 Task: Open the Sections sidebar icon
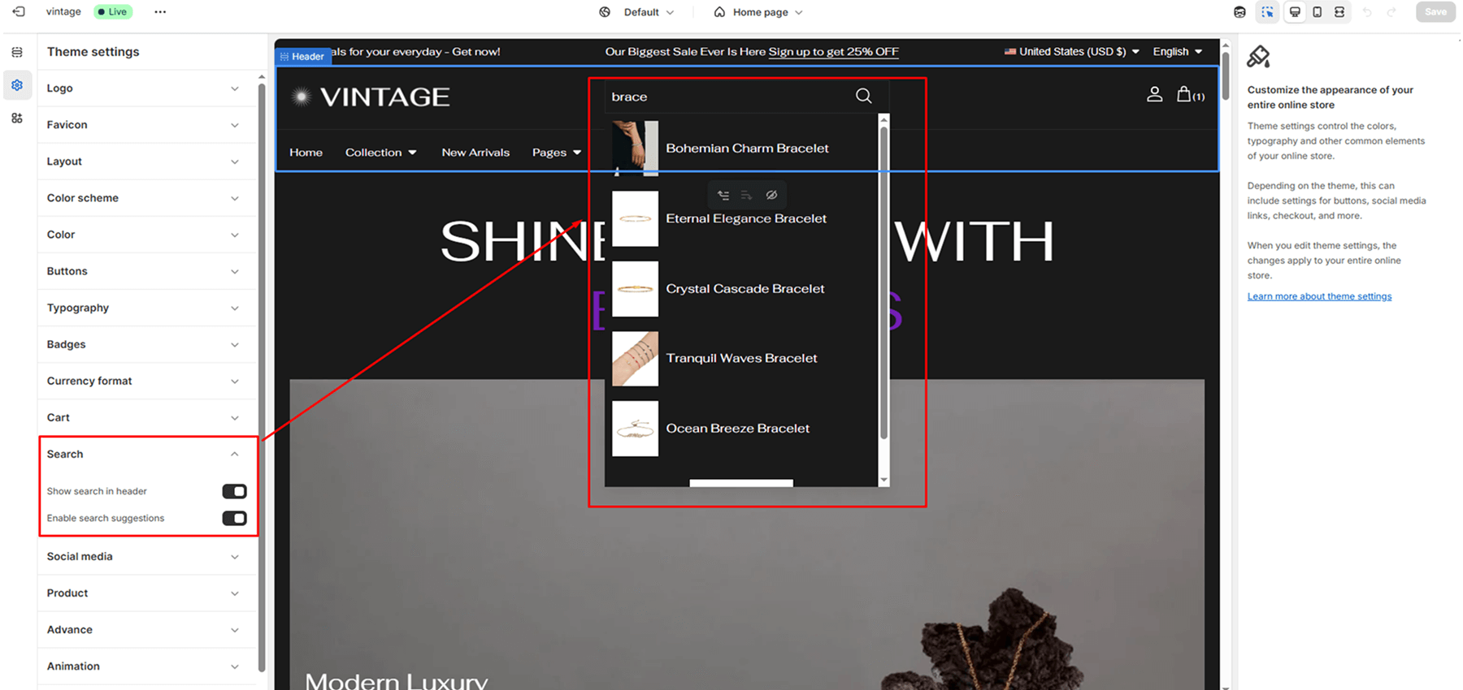coord(17,52)
